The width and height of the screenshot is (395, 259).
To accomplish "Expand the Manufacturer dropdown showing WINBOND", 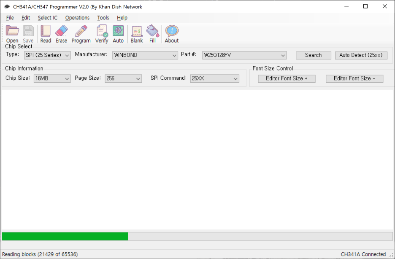I will (x=145, y=55).
